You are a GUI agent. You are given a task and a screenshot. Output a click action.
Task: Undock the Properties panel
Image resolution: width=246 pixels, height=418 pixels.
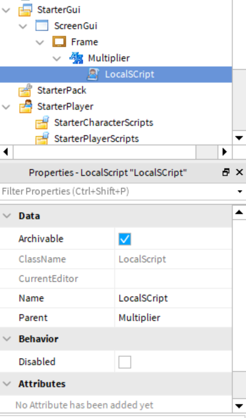click(226, 173)
